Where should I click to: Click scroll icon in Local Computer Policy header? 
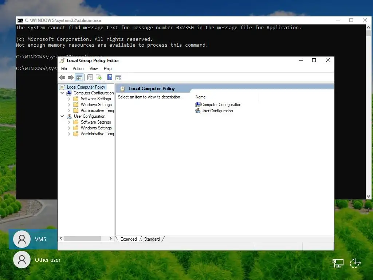122,89
